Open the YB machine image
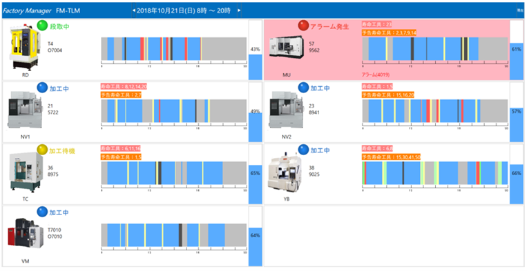The image size is (527, 271). click(x=285, y=172)
